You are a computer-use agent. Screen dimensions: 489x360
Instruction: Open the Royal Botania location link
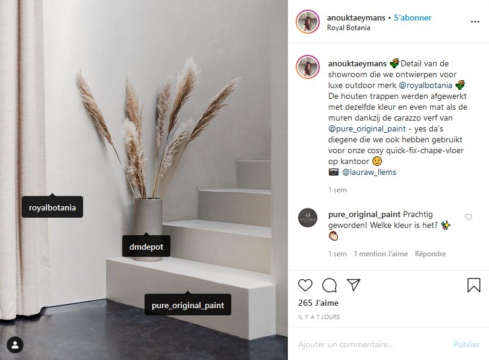click(348, 28)
